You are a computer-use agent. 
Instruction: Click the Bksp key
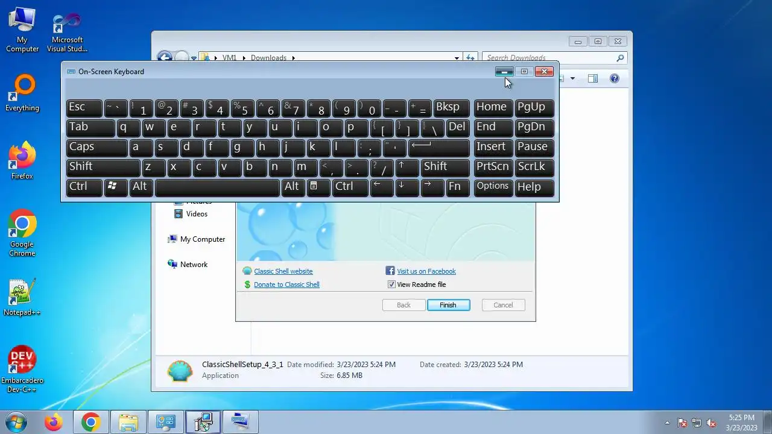(x=451, y=108)
